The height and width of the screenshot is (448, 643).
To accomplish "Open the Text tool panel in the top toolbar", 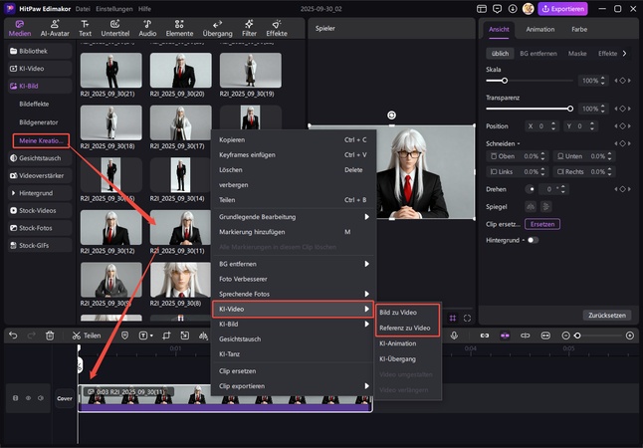I will (85, 28).
